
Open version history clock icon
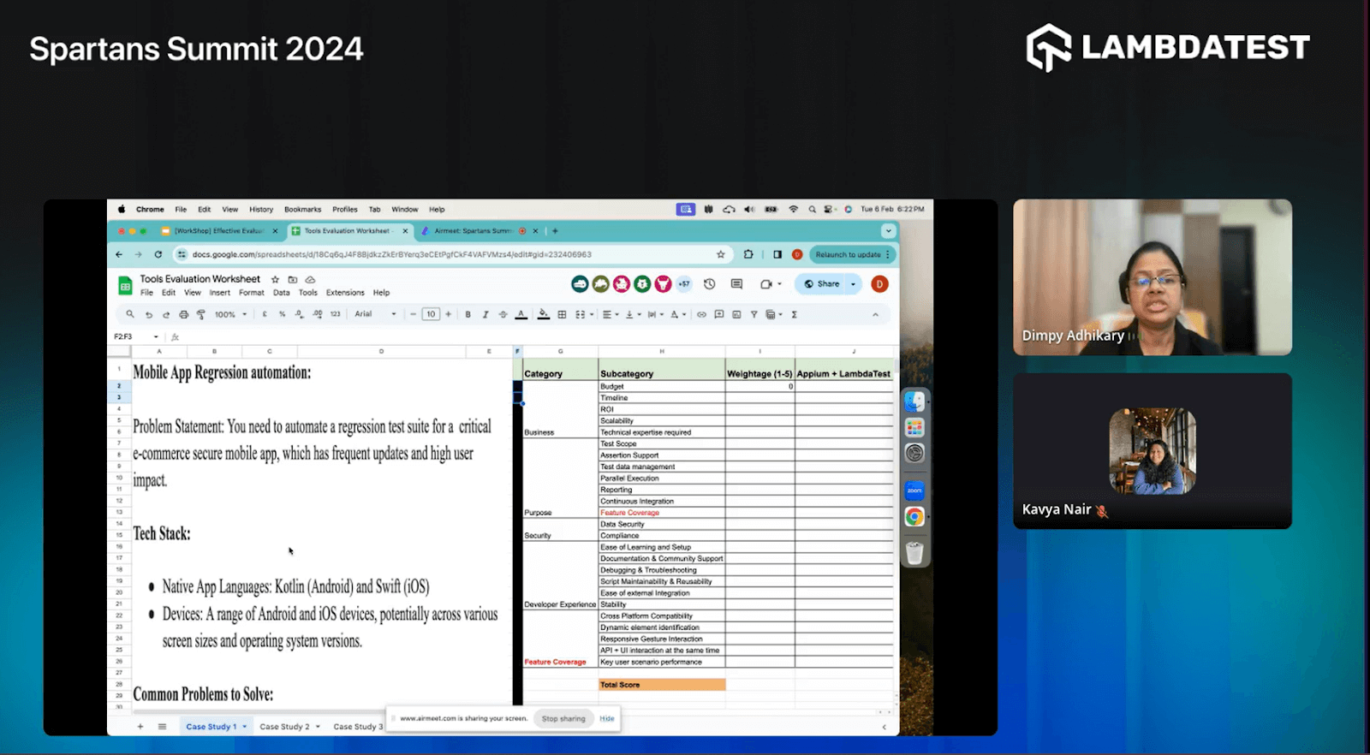(709, 284)
